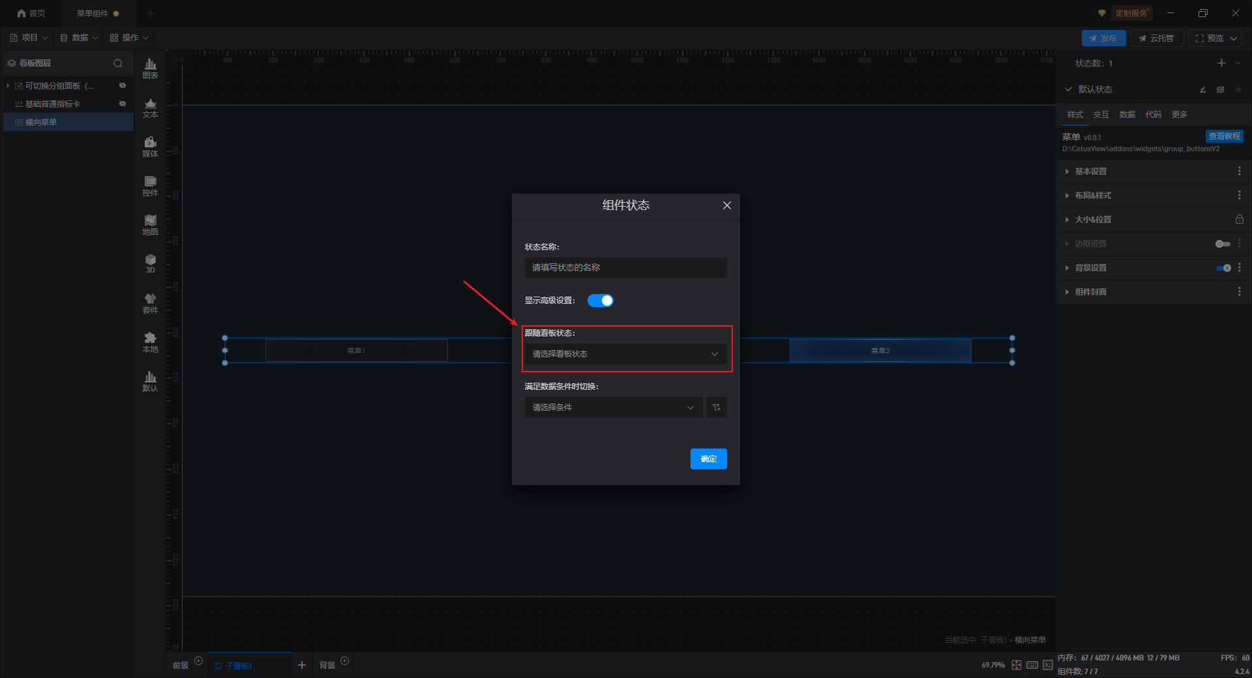
Task: Switch to the 交互 tab
Action: coord(1101,115)
